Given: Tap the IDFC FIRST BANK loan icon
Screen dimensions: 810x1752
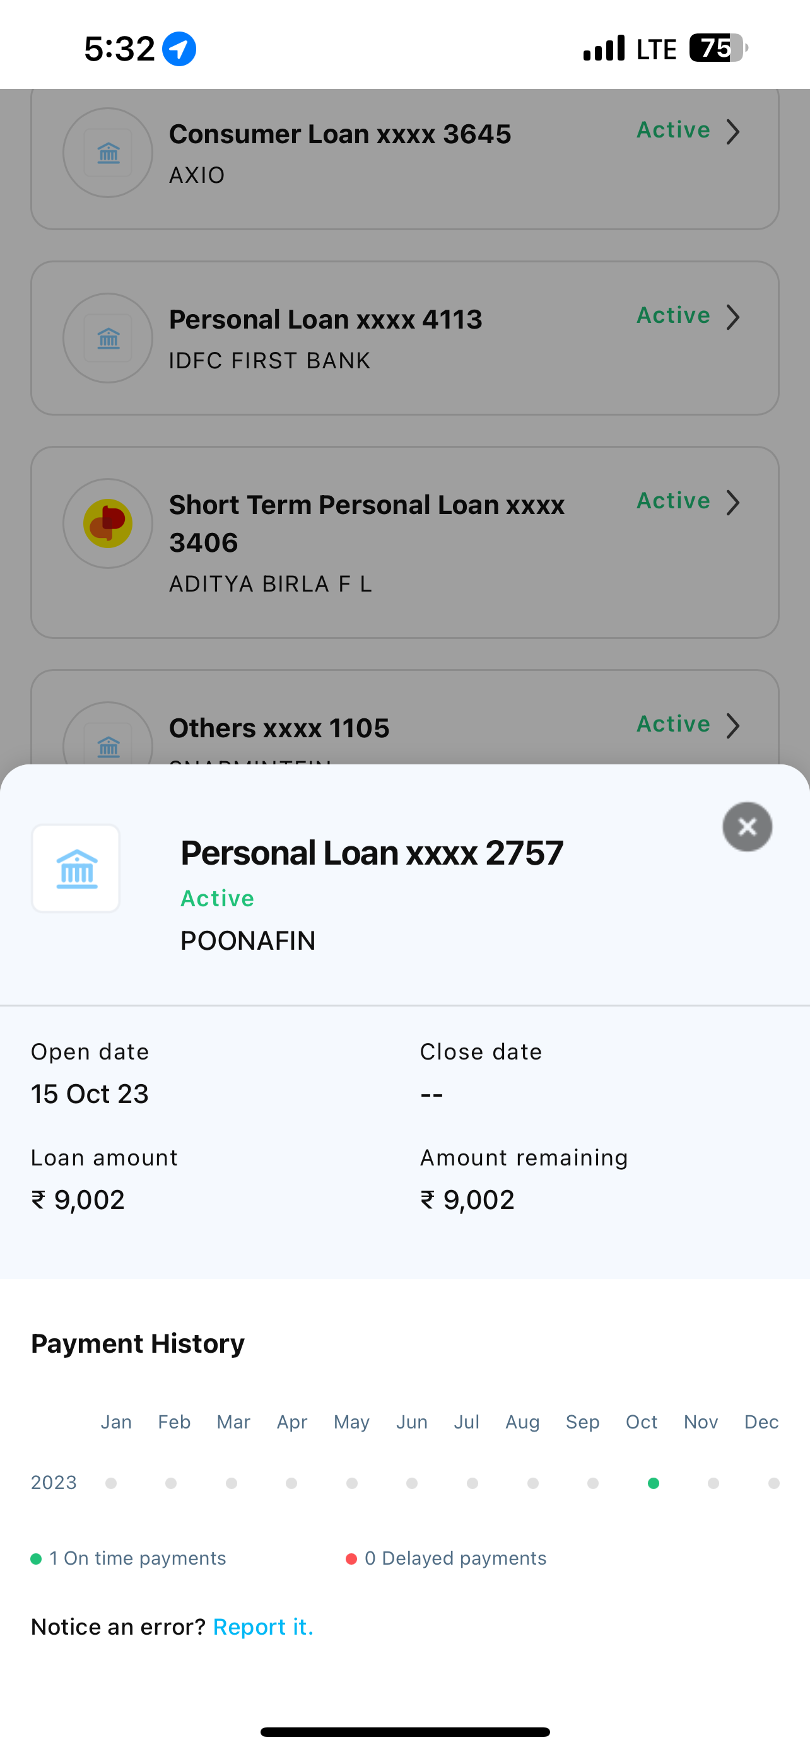Looking at the screenshot, I should point(107,338).
